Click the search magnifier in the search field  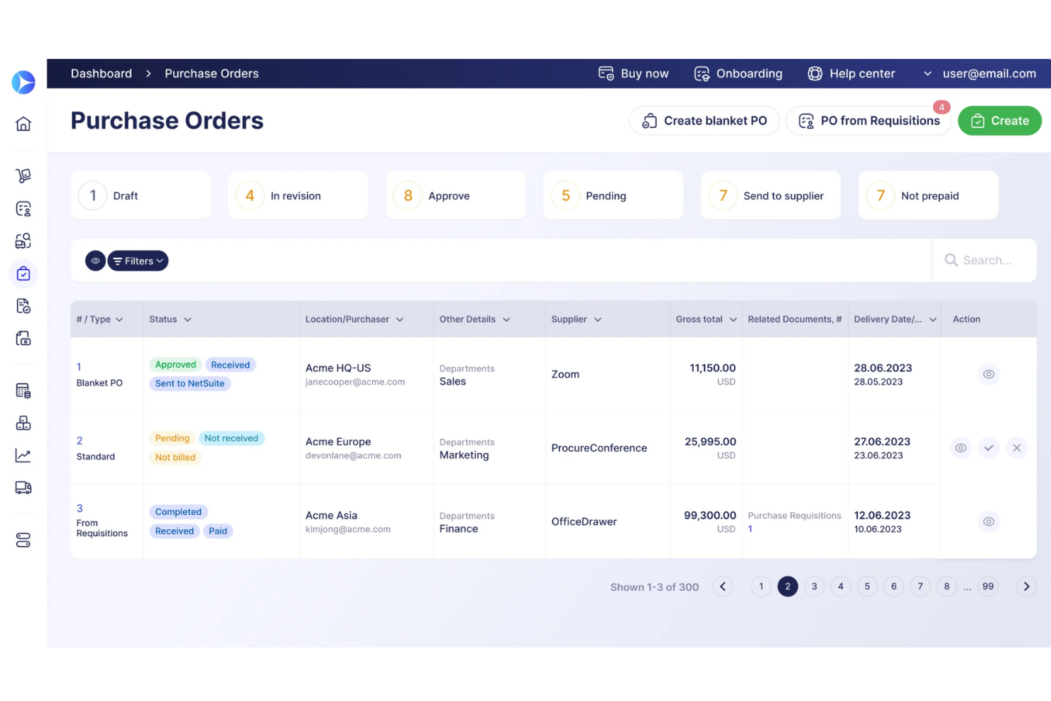pos(951,260)
